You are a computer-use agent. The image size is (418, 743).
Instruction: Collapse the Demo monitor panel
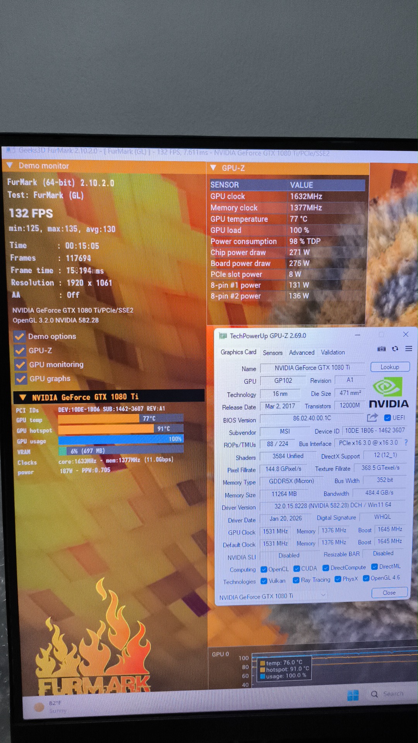(x=10, y=165)
